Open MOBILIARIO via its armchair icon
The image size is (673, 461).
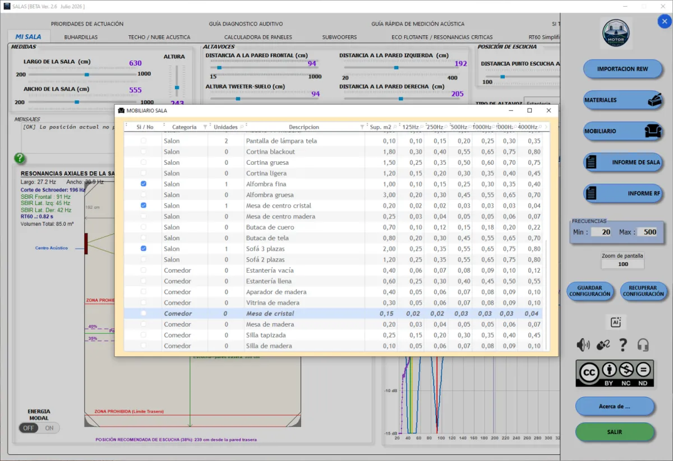tap(652, 131)
